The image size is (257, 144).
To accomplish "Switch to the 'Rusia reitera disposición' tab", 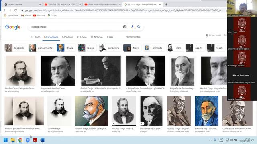I will pyautogui.click(x=103, y=4).
